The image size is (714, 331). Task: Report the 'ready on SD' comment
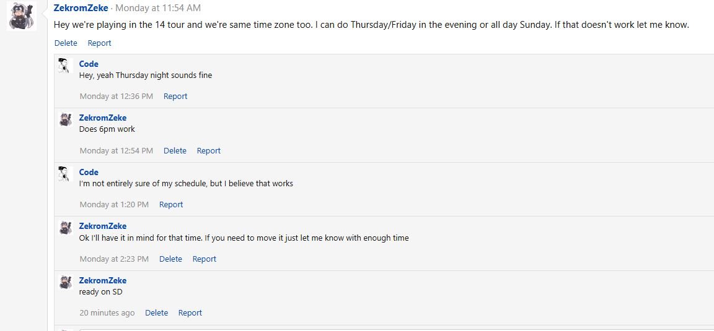[190, 312]
